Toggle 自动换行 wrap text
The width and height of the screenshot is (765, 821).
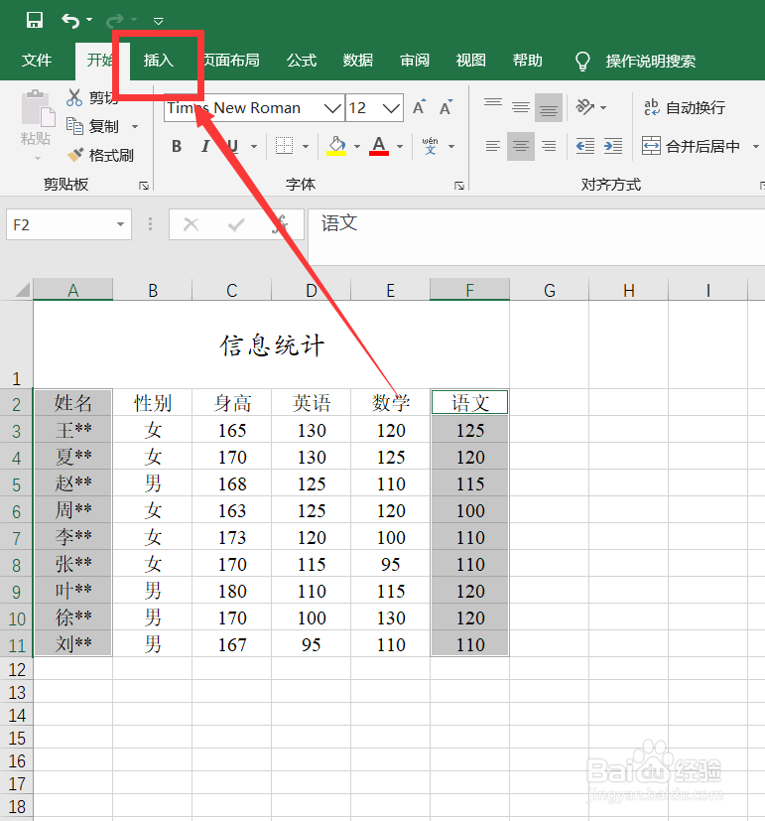[x=685, y=107]
